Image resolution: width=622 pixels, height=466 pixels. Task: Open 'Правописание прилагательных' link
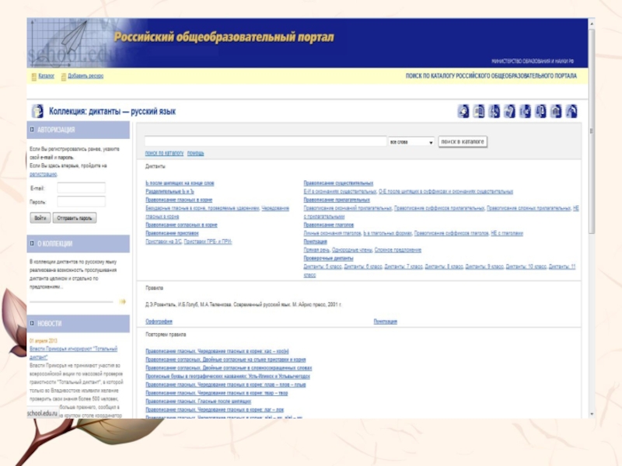pos(337,200)
